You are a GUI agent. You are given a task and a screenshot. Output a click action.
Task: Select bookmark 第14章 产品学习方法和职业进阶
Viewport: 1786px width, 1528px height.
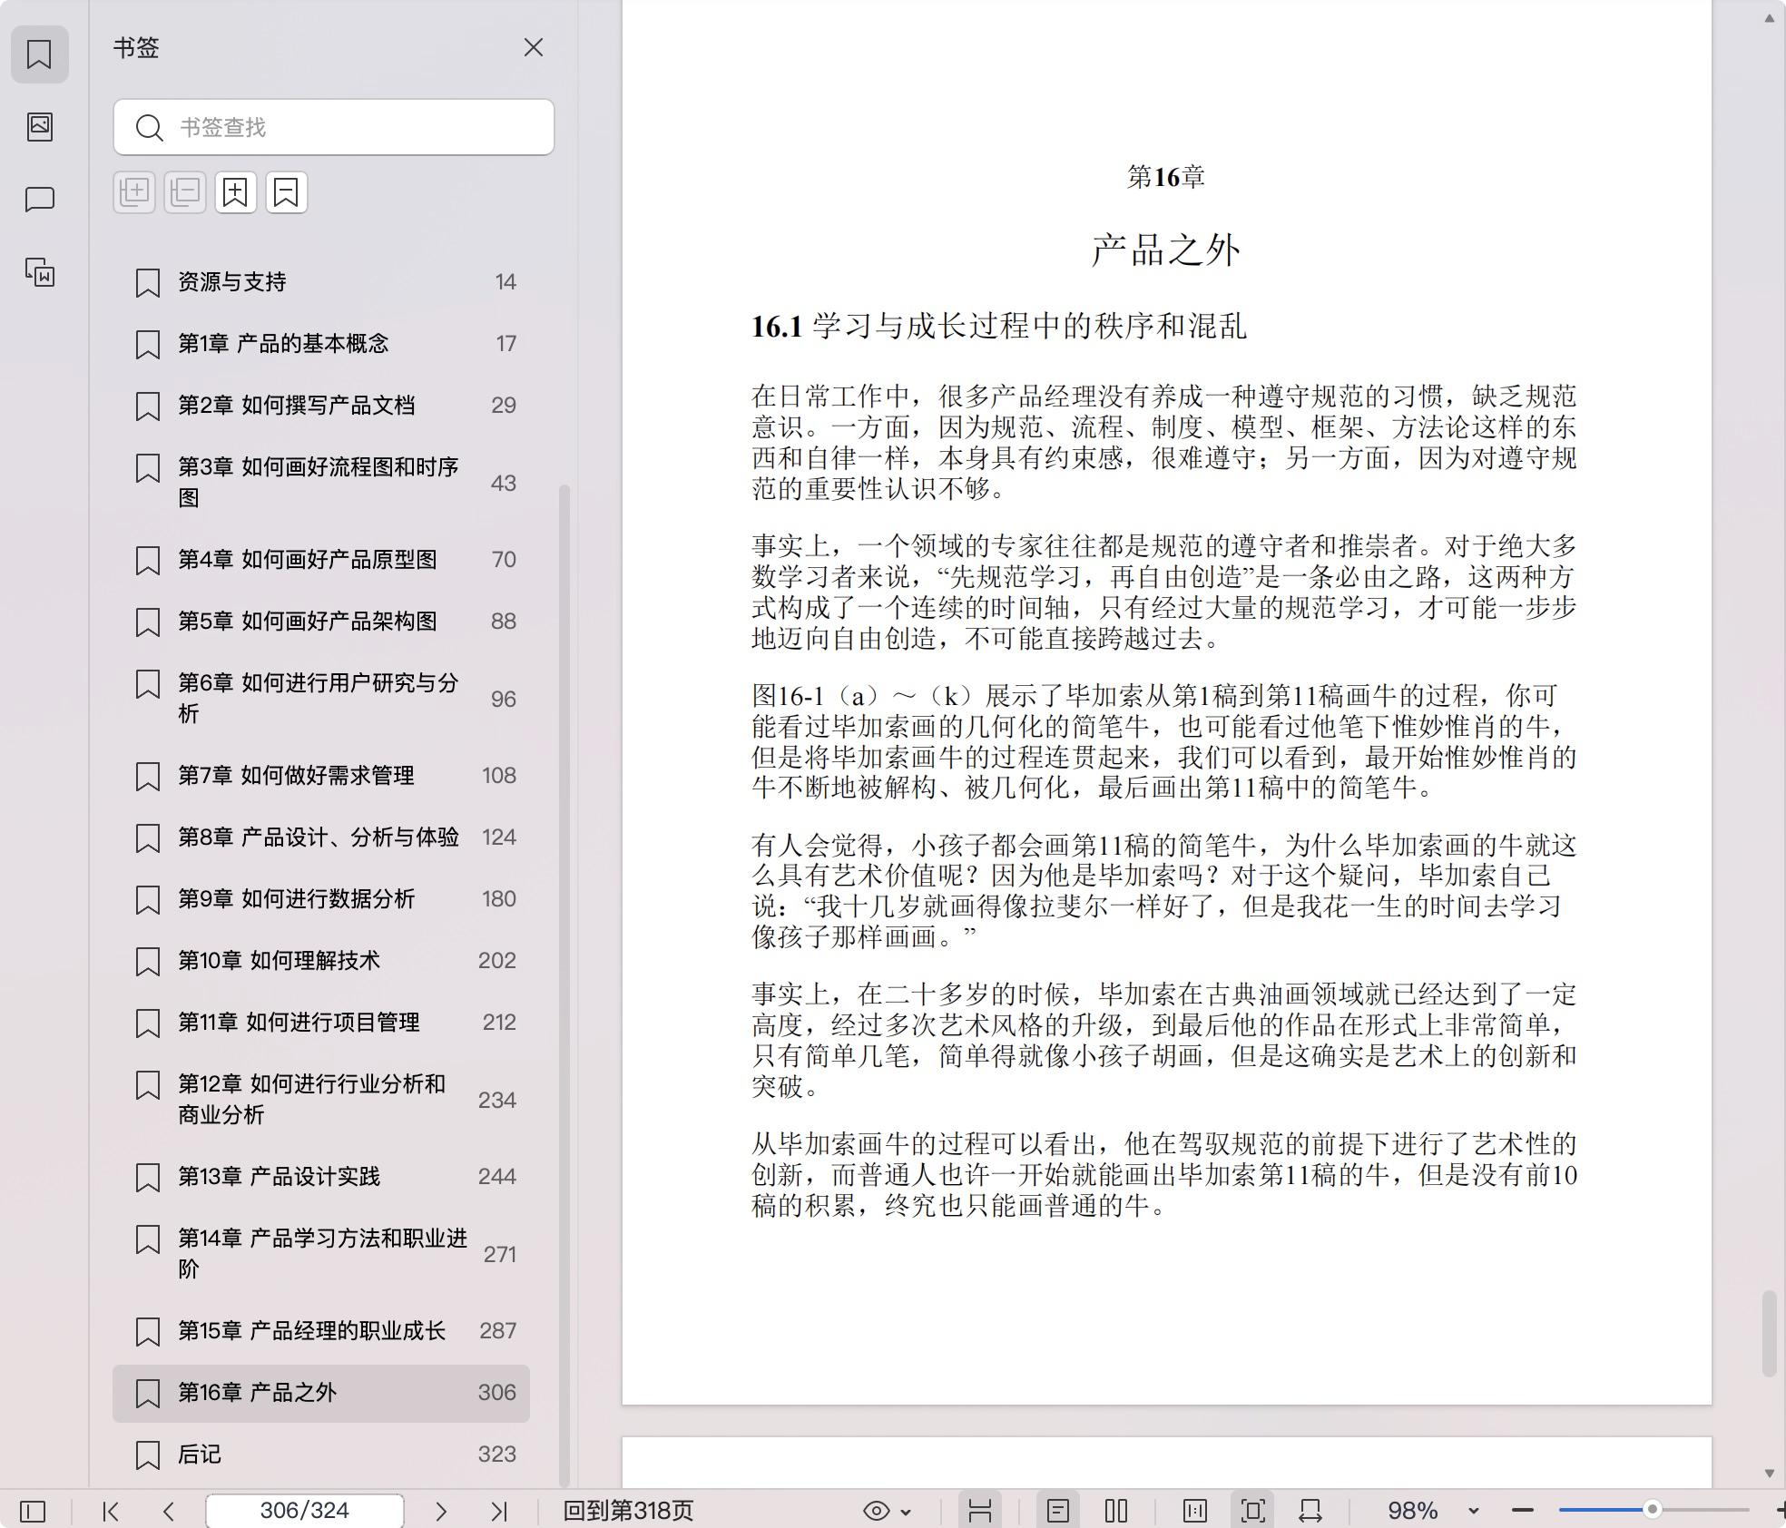click(x=321, y=1254)
